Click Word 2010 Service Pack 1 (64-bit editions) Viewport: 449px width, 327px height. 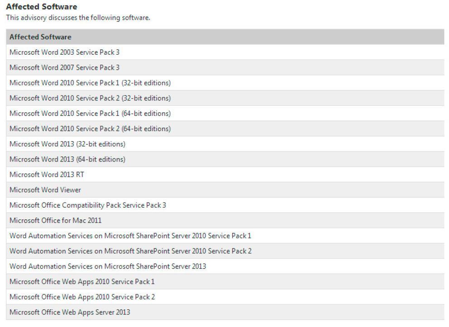90,114
